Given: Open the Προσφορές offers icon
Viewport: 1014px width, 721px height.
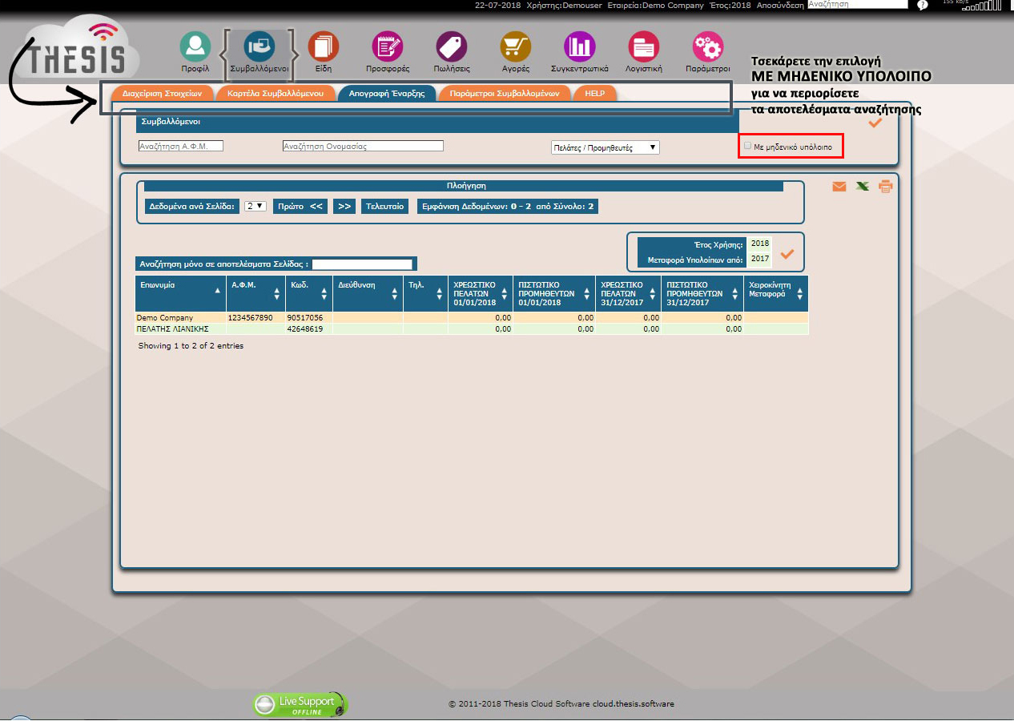Looking at the screenshot, I should (388, 46).
